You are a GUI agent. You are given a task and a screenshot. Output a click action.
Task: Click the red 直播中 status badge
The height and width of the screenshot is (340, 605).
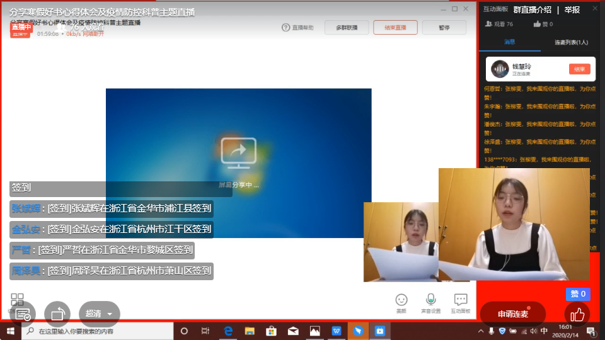tap(21, 28)
